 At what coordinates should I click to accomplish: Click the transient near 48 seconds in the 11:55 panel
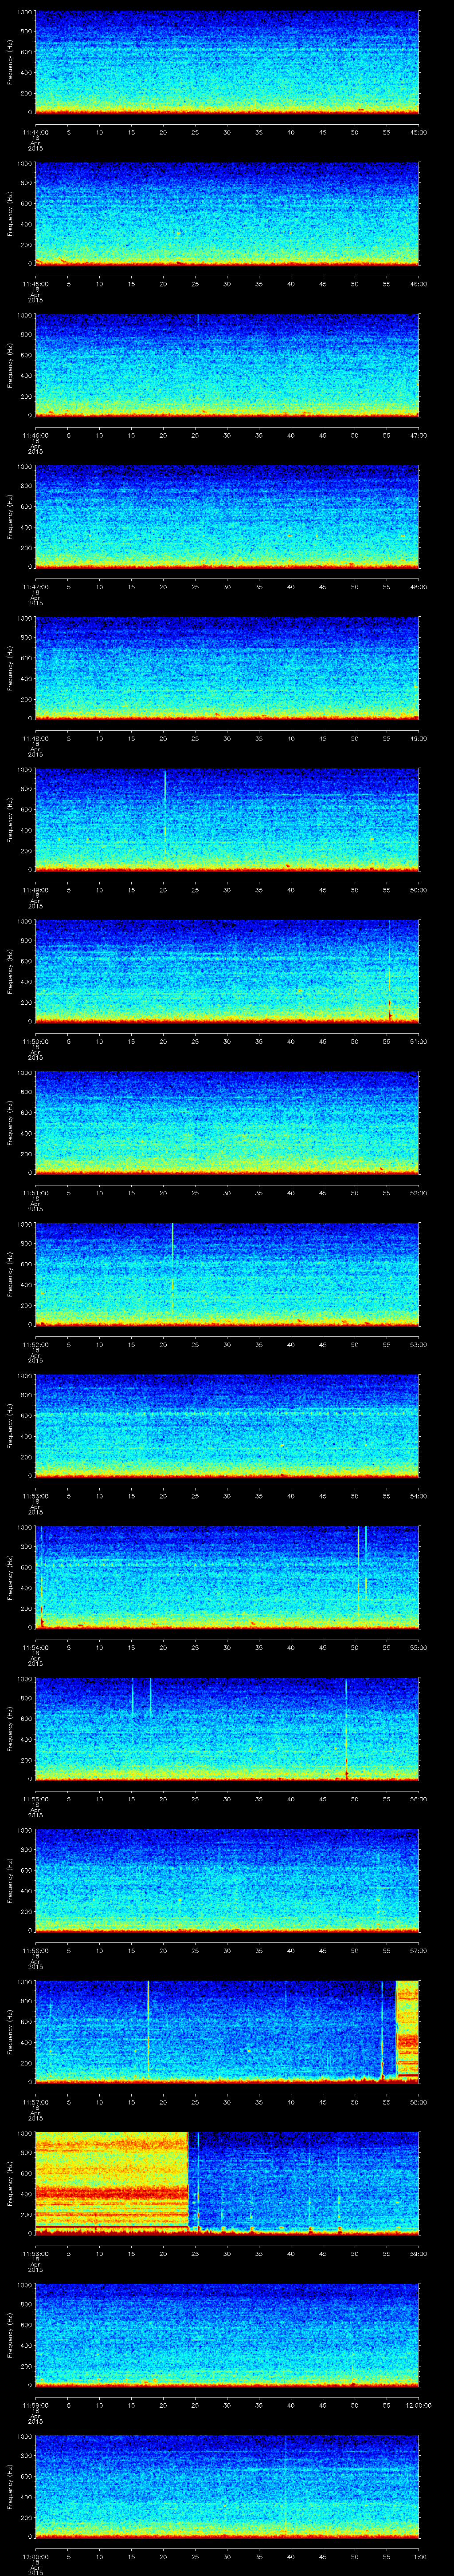coord(346,1729)
